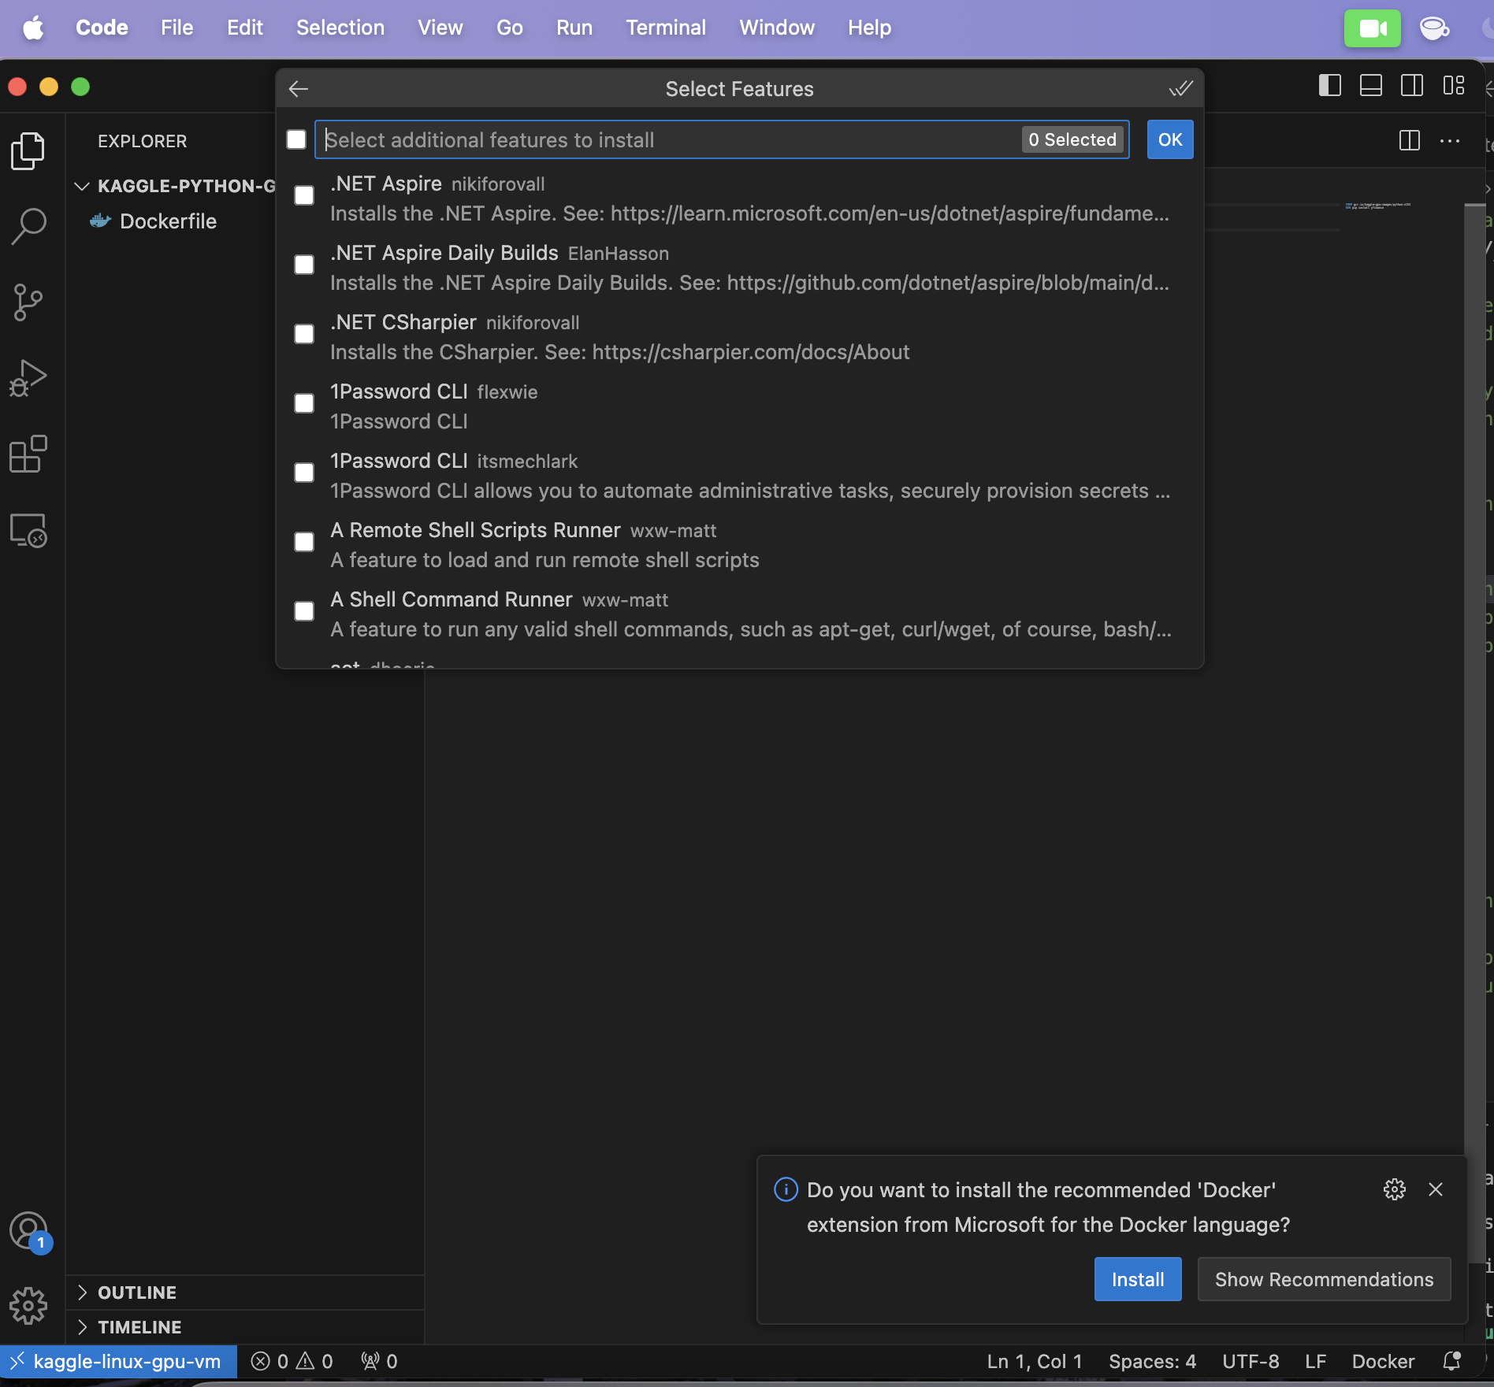Open notifications bell in status bar
Viewport: 1494px width, 1387px height.
tap(1451, 1361)
